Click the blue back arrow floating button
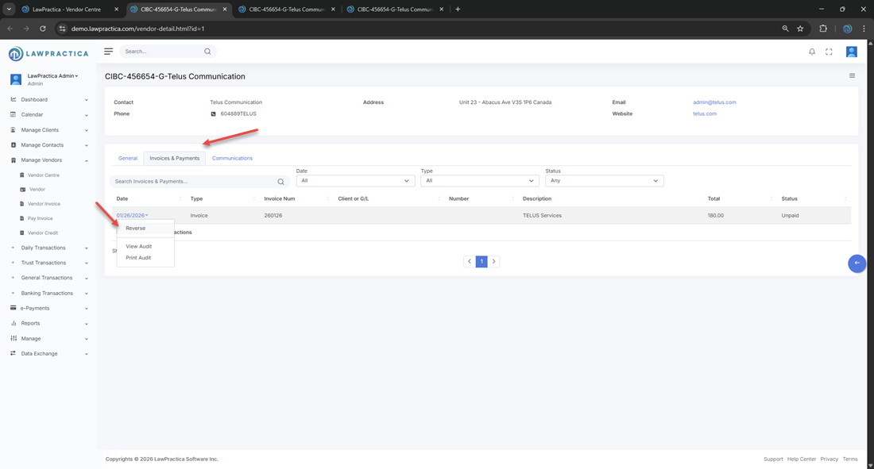 coord(857,263)
